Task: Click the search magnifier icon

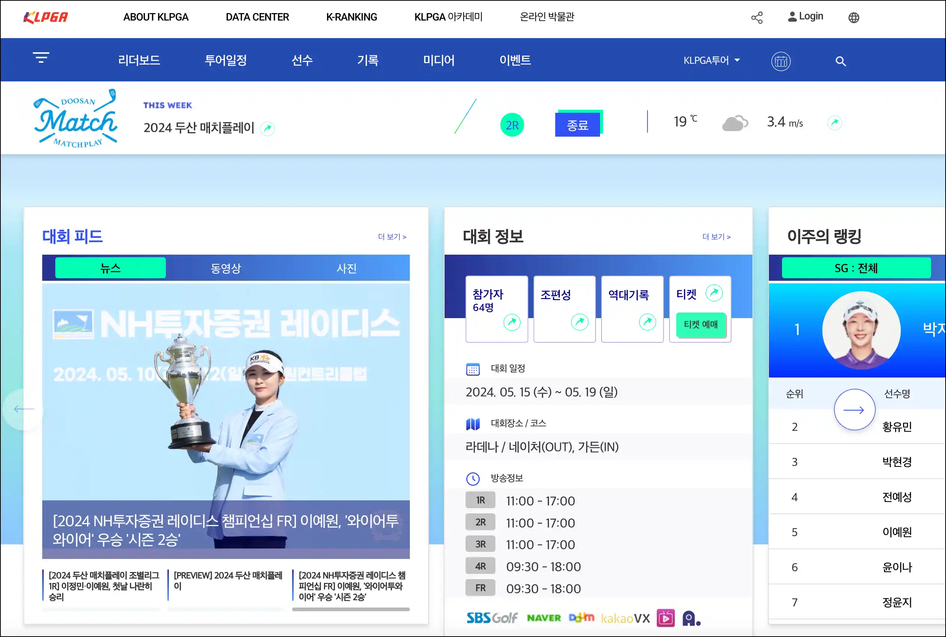Action: pos(840,61)
